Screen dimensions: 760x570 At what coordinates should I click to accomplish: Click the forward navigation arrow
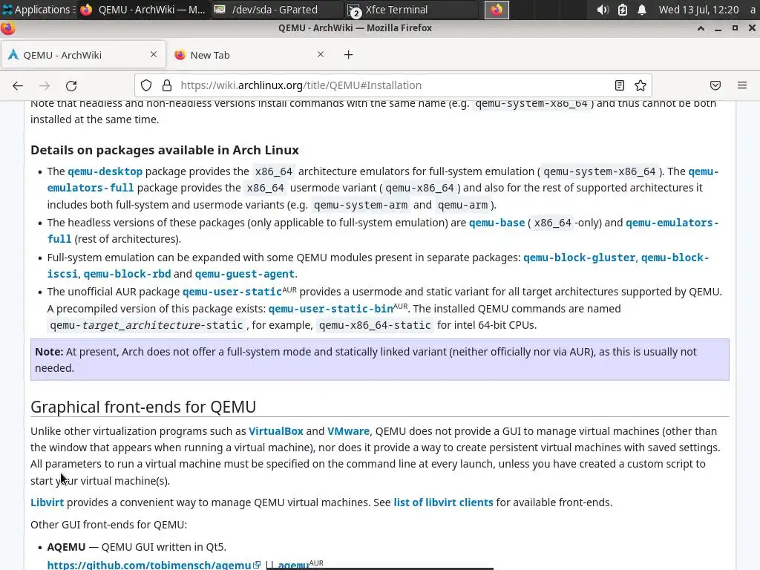click(x=45, y=86)
